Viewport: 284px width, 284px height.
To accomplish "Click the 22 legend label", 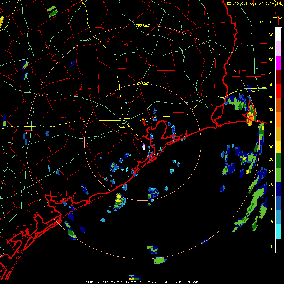I will 271,172.
